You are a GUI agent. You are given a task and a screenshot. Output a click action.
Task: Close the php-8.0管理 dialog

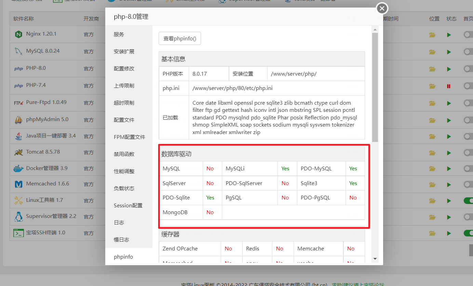[x=382, y=8]
